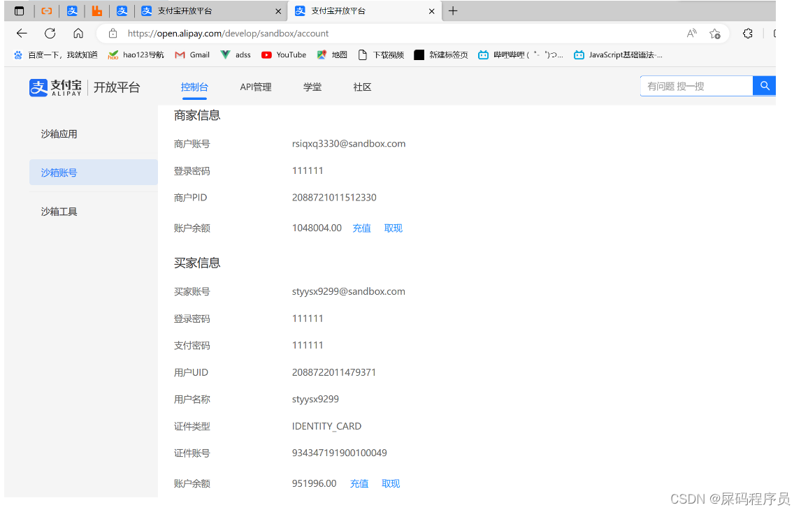Click 证件类型 value IDENTITY_CARD
Screen dimensions: 801x512
pos(326,426)
